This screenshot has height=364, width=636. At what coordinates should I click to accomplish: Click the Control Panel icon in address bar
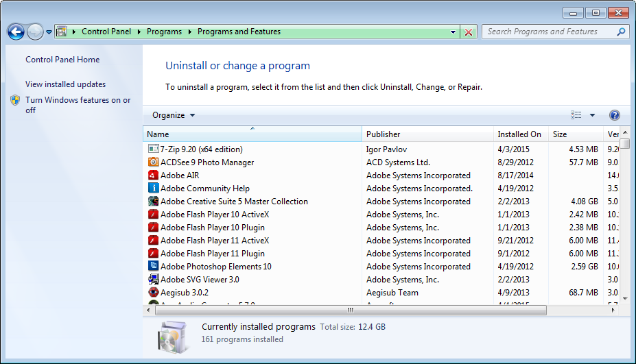click(62, 32)
